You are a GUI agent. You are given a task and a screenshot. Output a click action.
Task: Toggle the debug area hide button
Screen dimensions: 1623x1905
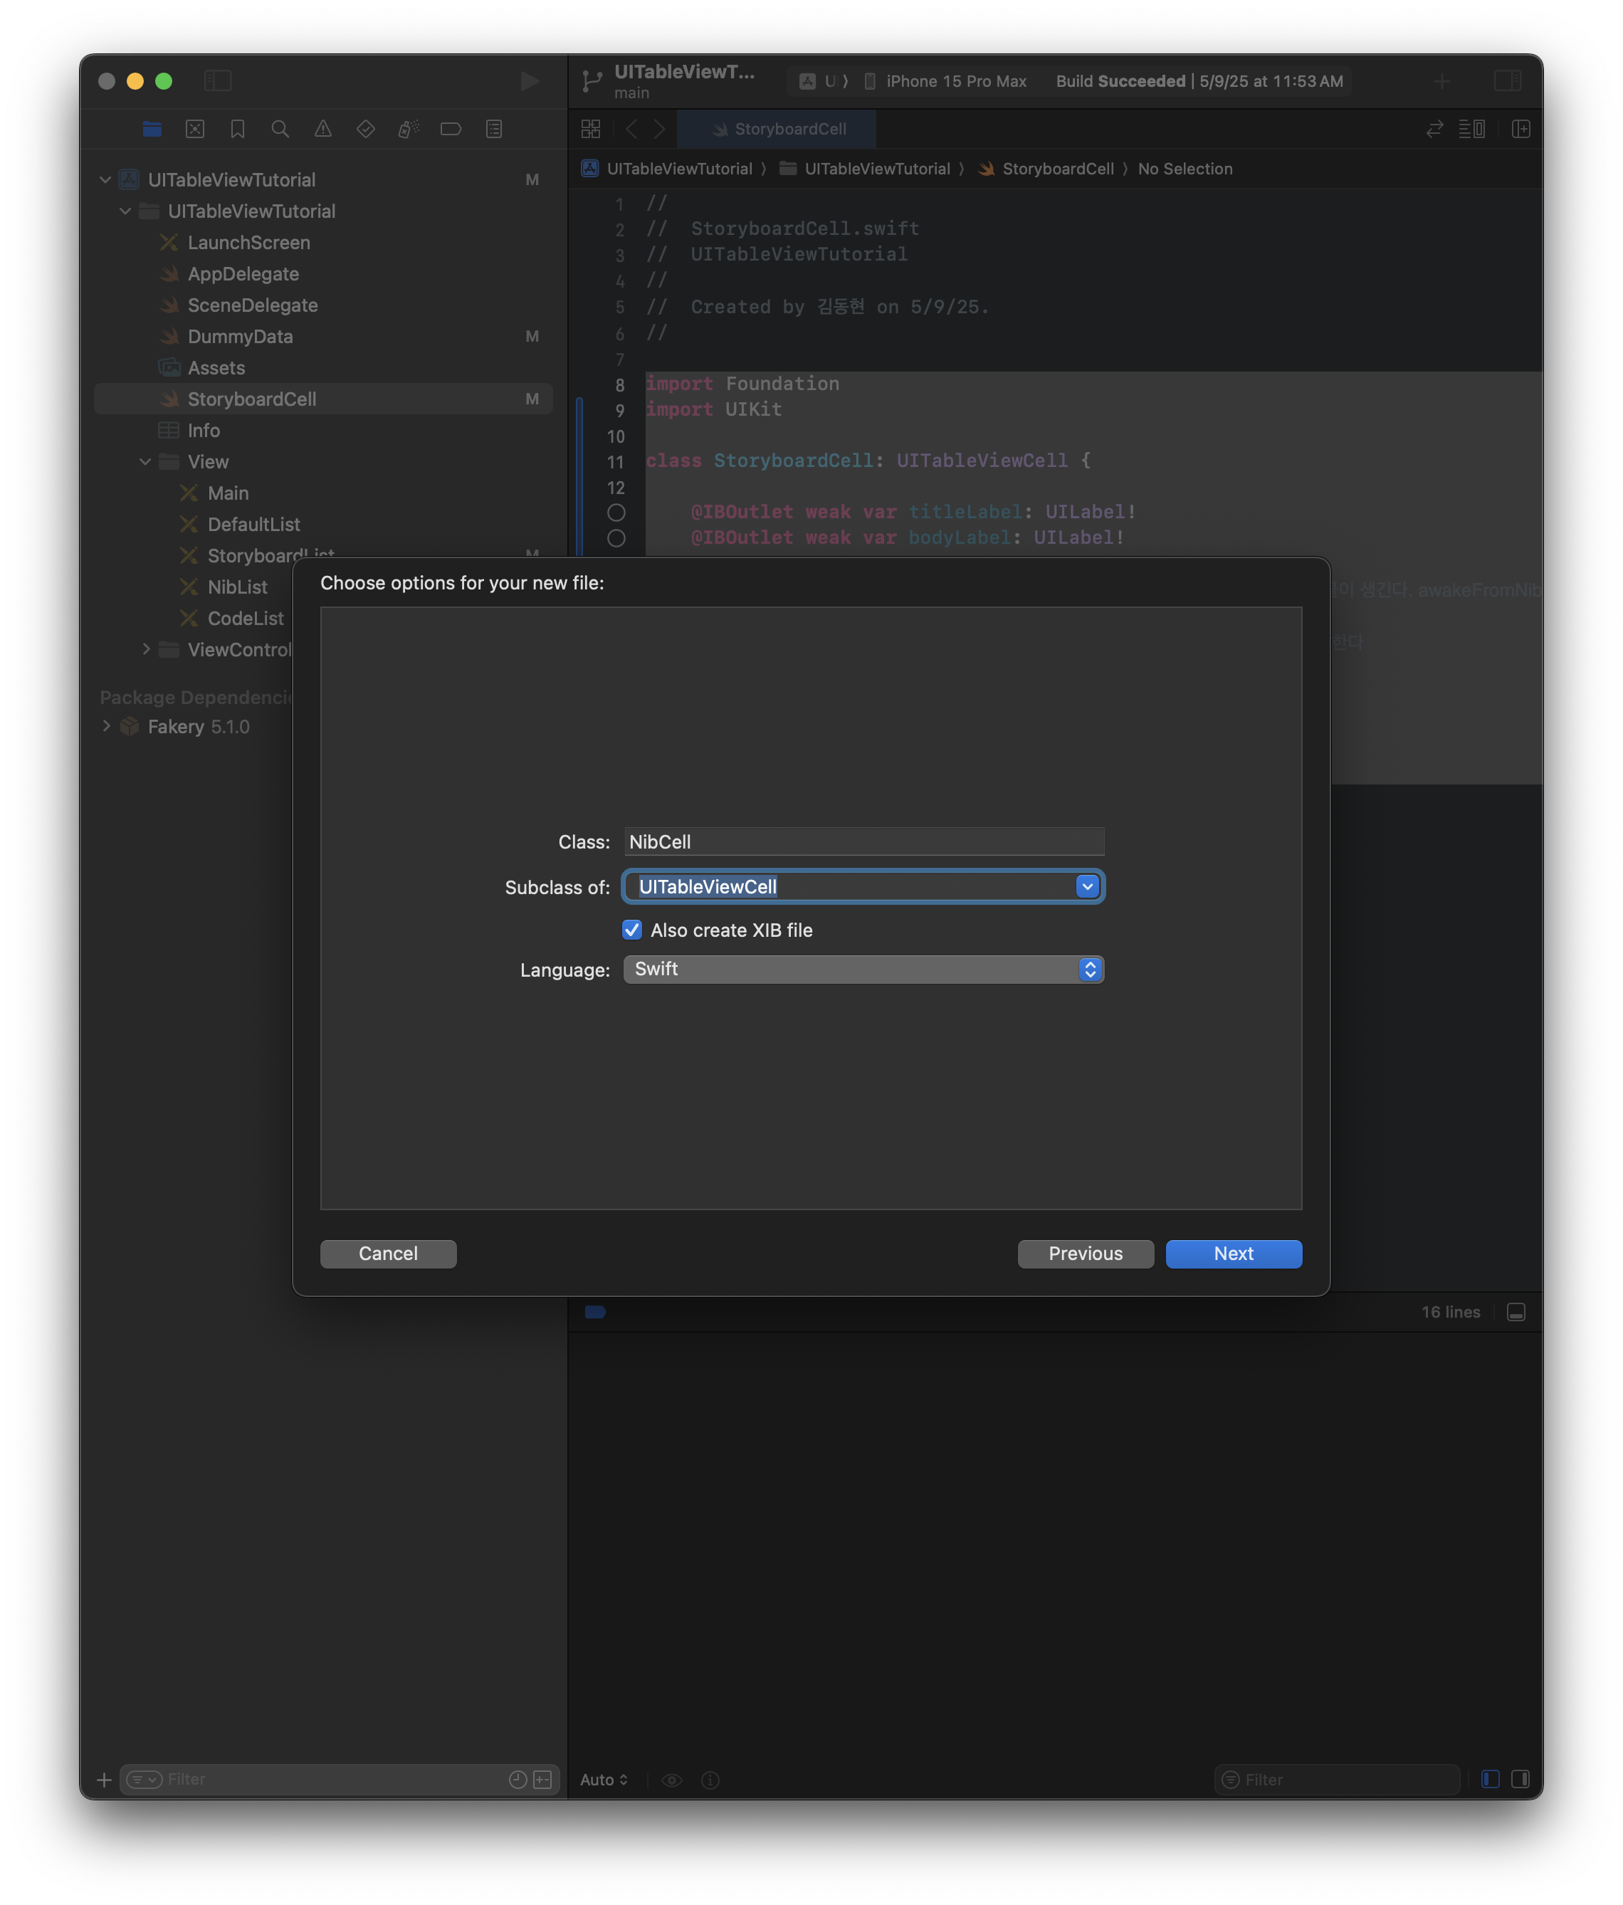[1516, 1312]
